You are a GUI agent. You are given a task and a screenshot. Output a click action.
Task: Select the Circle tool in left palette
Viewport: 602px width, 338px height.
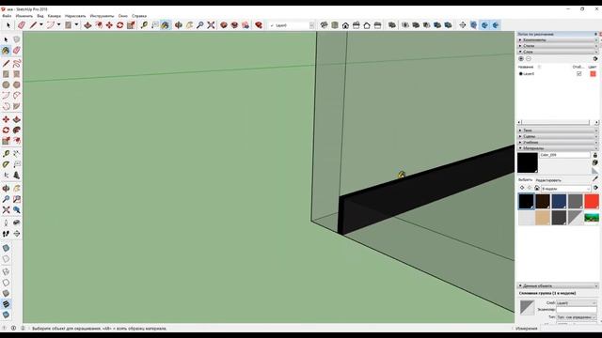(x=6, y=84)
